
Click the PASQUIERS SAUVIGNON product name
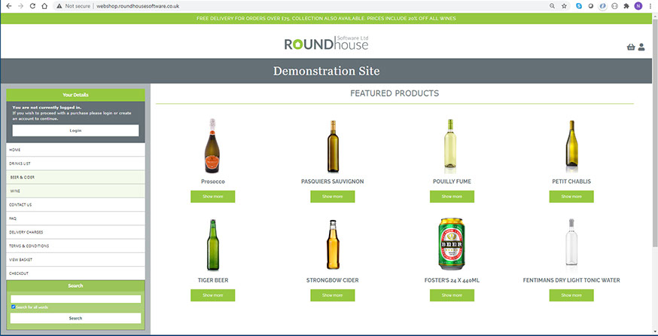tap(332, 182)
